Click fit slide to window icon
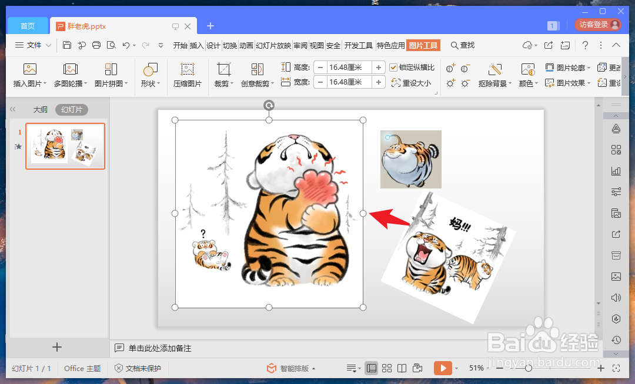635x384 pixels. [x=616, y=368]
